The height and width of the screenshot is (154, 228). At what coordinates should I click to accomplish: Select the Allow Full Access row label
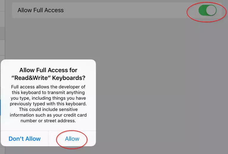coord(41,10)
